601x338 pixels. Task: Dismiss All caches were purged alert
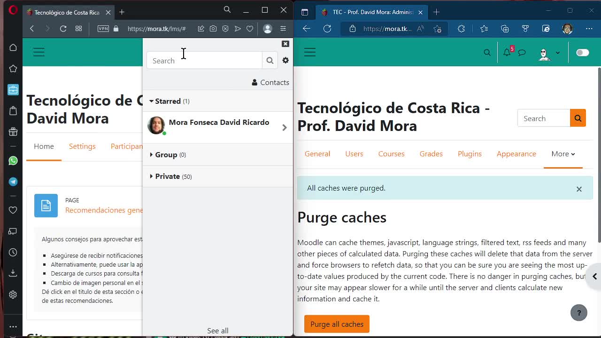(x=579, y=189)
